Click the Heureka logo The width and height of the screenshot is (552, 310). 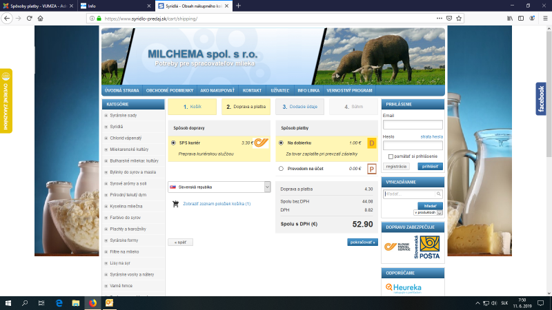[403, 288]
